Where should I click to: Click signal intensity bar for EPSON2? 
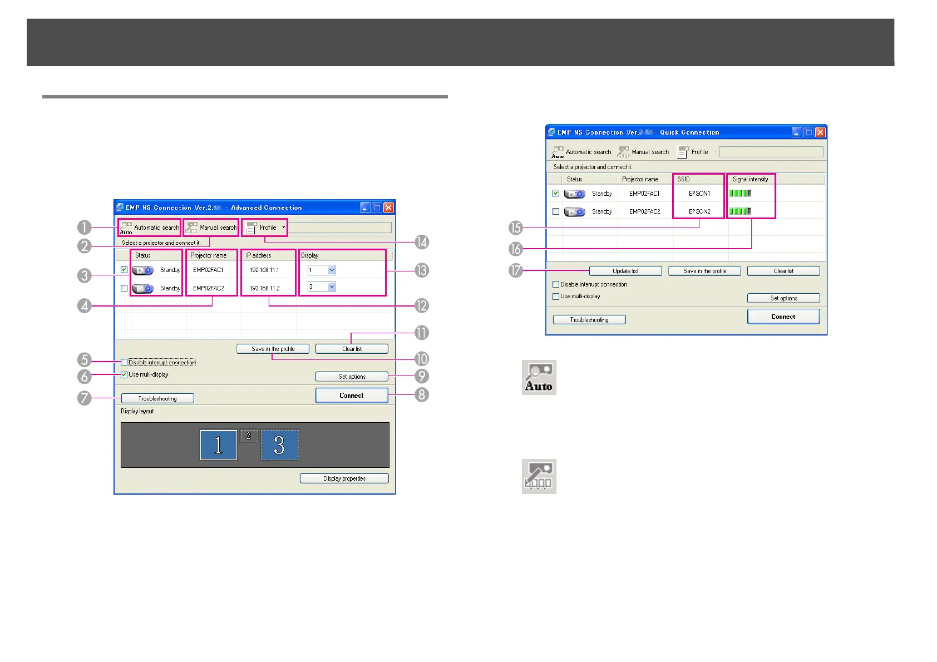click(x=741, y=211)
